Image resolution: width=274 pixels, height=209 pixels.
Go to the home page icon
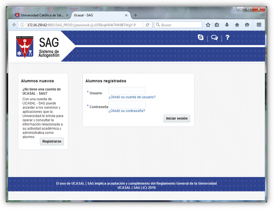pos(237,25)
